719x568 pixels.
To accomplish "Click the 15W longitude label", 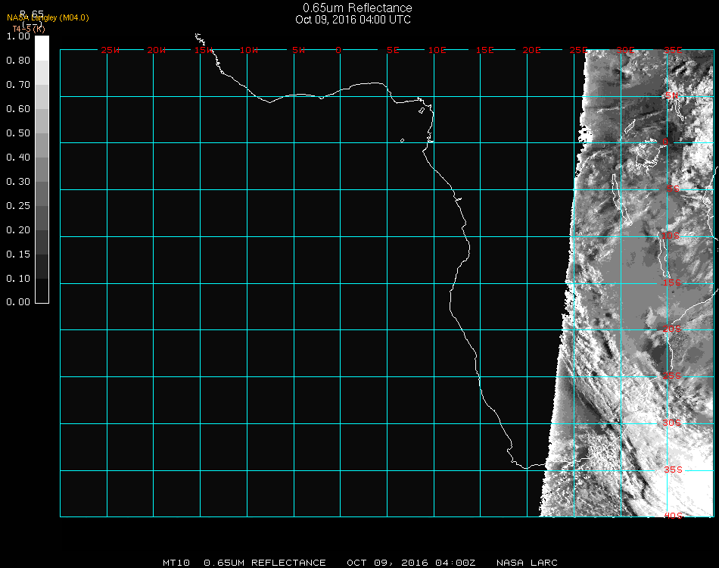I will (203, 50).
